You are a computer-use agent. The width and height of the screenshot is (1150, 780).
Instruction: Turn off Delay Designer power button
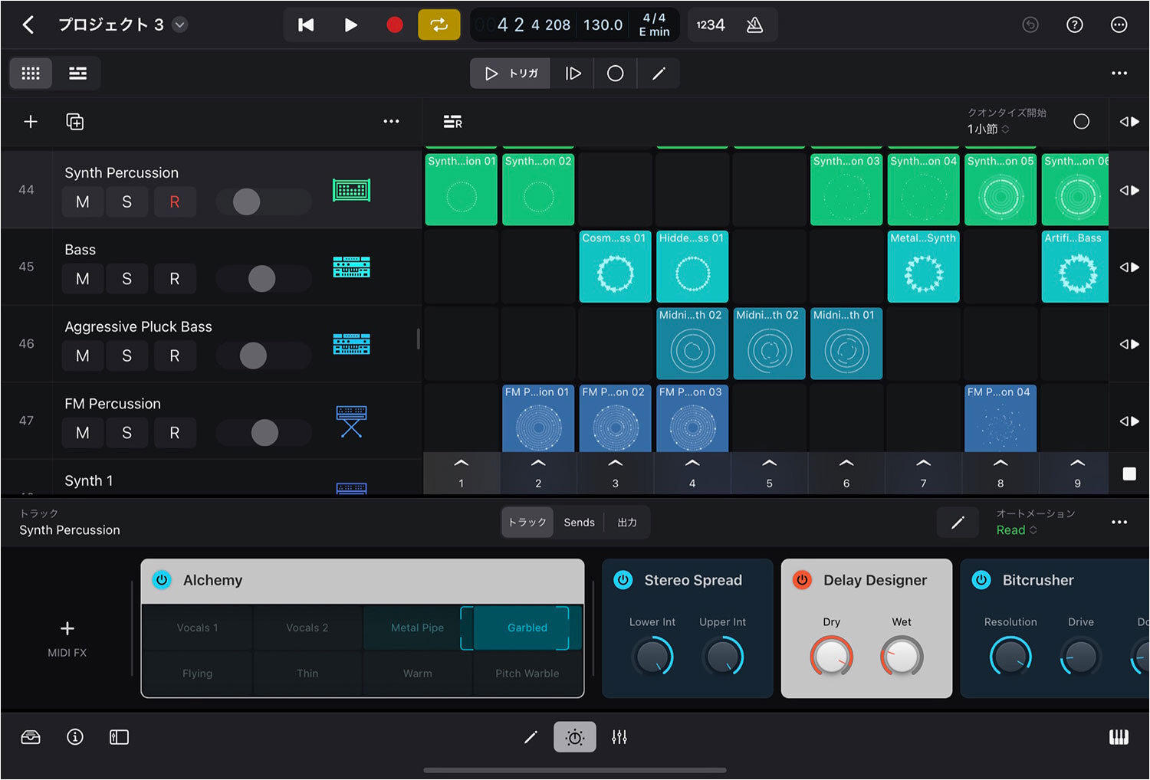tap(802, 580)
